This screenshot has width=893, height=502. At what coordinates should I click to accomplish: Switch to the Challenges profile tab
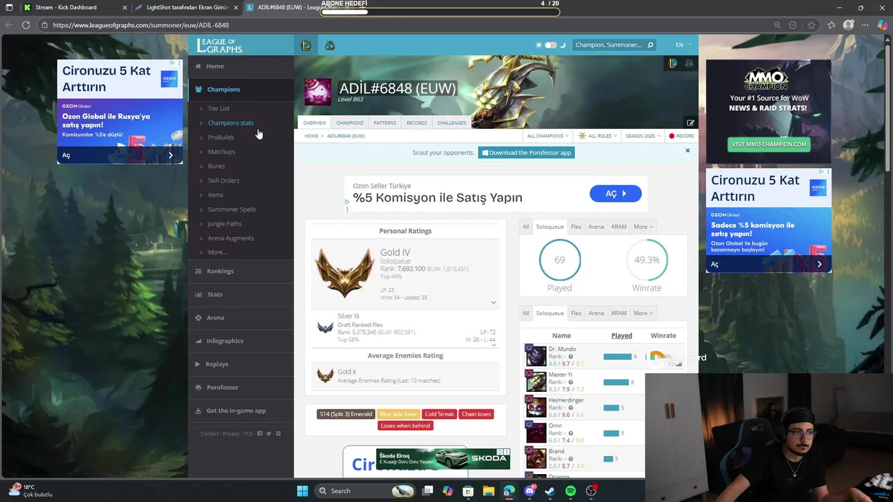click(x=451, y=123)
